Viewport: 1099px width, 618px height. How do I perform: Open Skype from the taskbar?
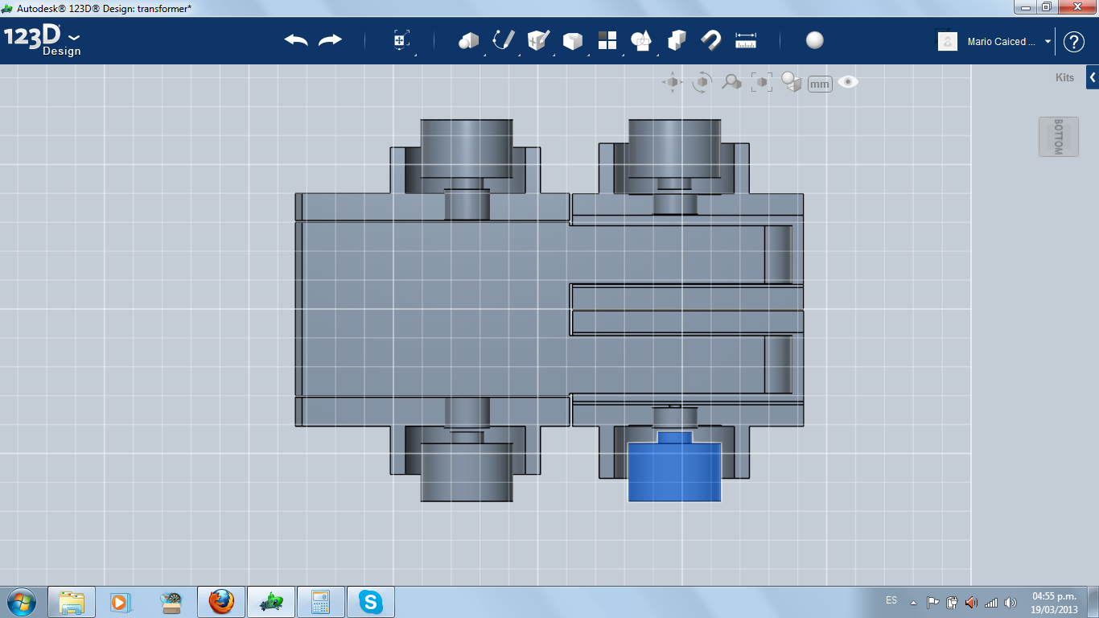[x=370, y=602]
